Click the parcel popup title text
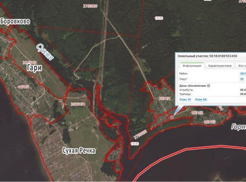The height and width of the screenshot is (182, 246). [x=207, y=56]
